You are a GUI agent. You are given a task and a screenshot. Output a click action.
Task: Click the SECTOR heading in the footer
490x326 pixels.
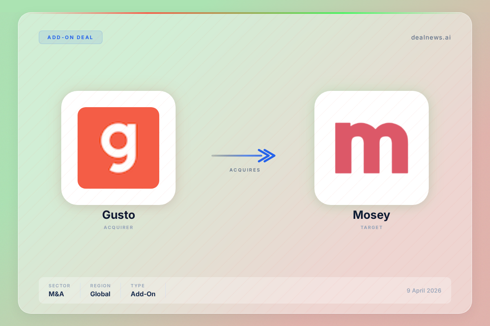59,286
